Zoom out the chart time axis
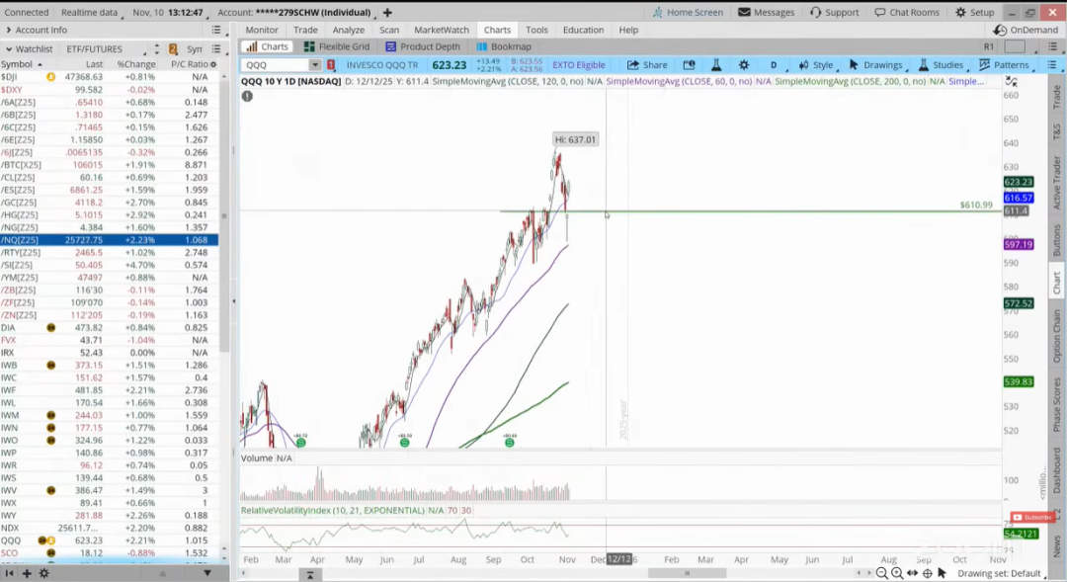This screenshot has height=582, width=1067. 882,573
